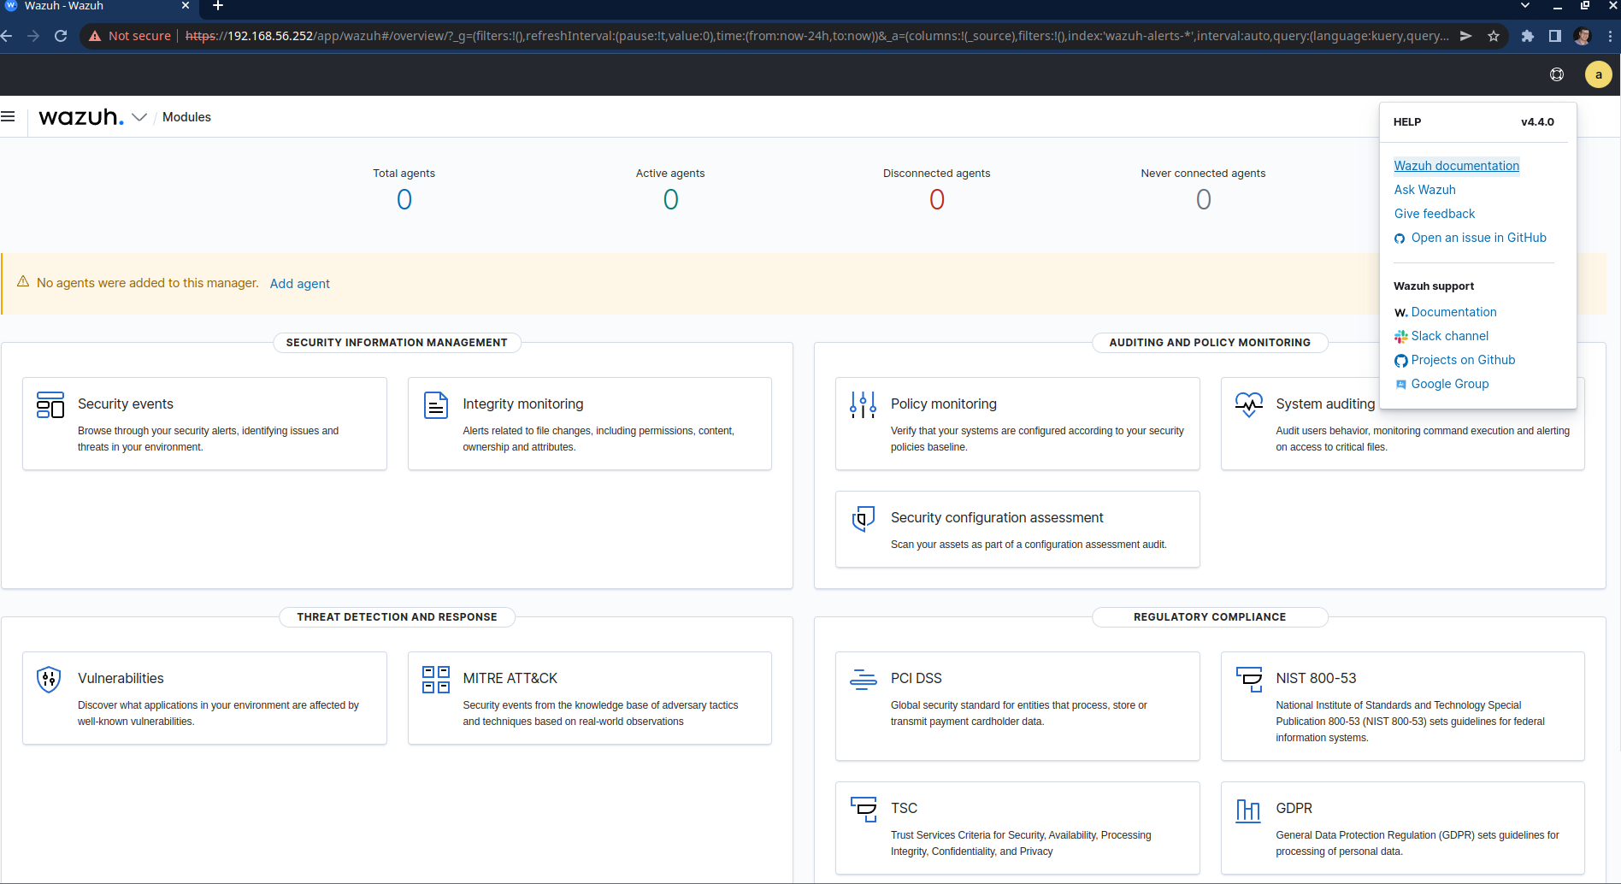Open Chrome's three-dot menu
The width and height of the screenshot is (1621, 884).
click(x=1610, y=36)
